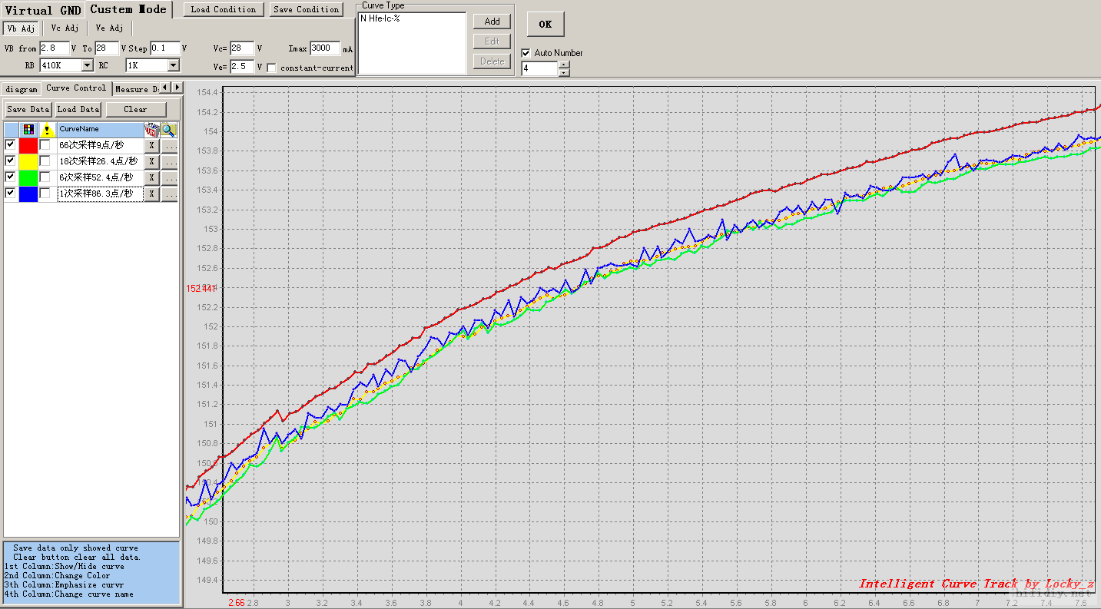Click the Clear button
Screen dimensions: 1101x609
135,110
